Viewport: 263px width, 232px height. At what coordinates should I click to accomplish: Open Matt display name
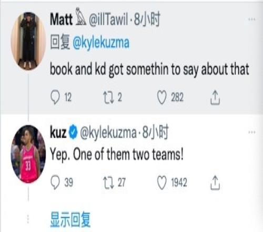click(x=61, y=19)
